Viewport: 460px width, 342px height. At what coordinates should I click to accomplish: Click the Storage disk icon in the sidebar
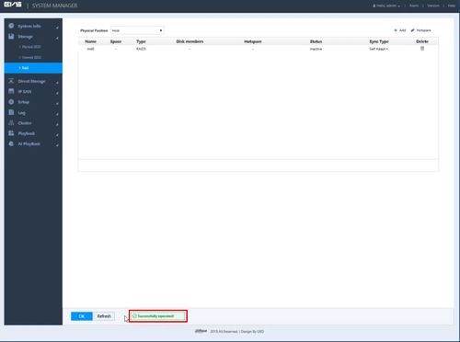pos(11,37)
